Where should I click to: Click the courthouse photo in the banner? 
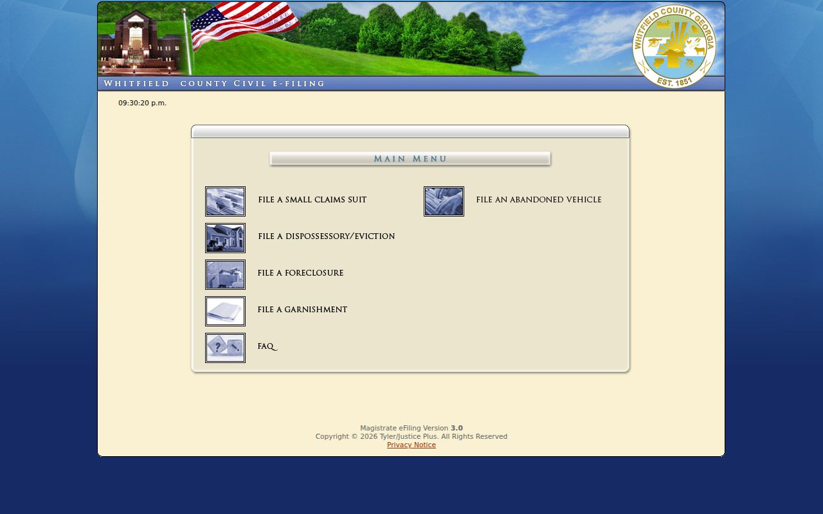coord(140,42)
